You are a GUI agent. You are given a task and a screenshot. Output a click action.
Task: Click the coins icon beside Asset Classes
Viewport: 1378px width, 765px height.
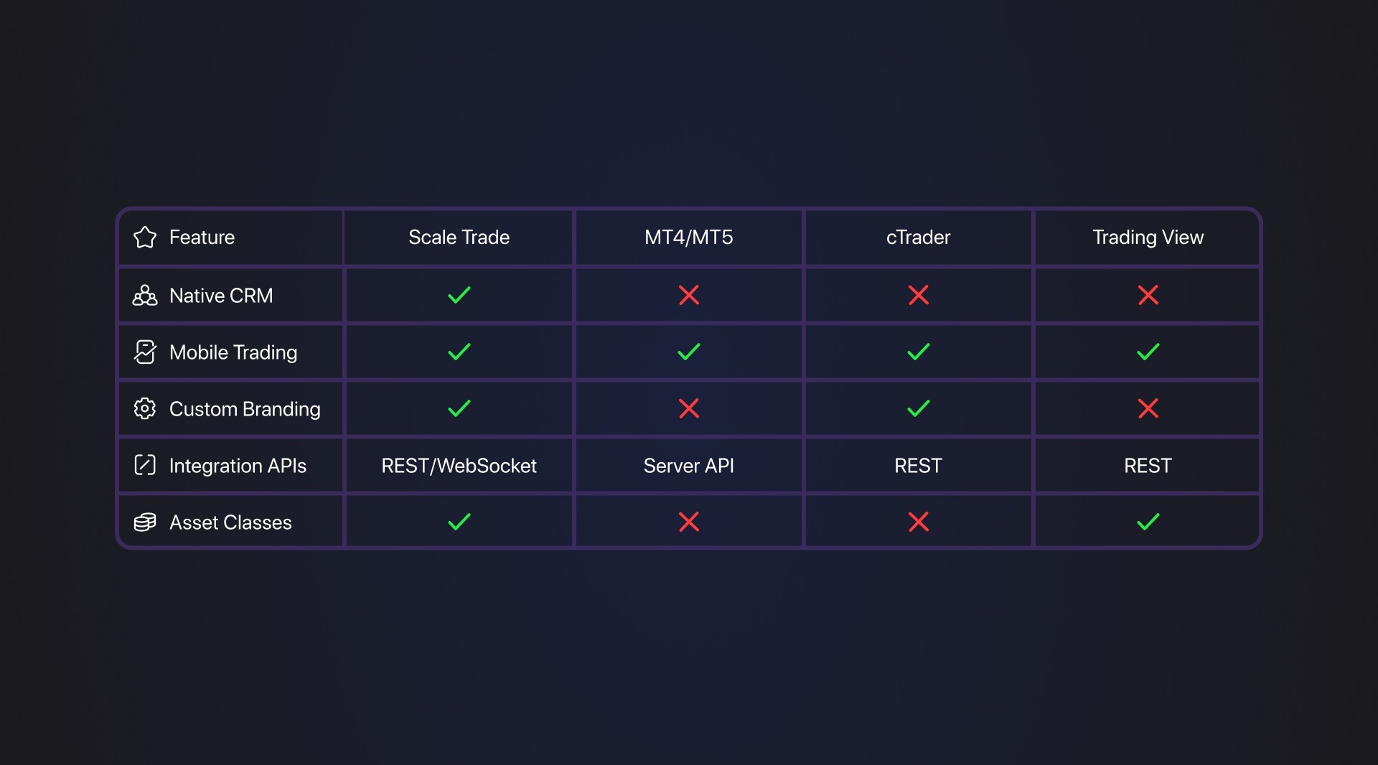pyautogui.click(x=145, y=522)
